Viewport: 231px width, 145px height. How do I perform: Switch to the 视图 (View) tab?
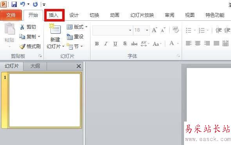[x=190, y=15]
